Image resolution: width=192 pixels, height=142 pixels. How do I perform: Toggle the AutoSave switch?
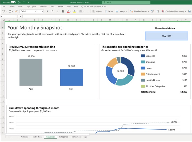pos(13,2)
